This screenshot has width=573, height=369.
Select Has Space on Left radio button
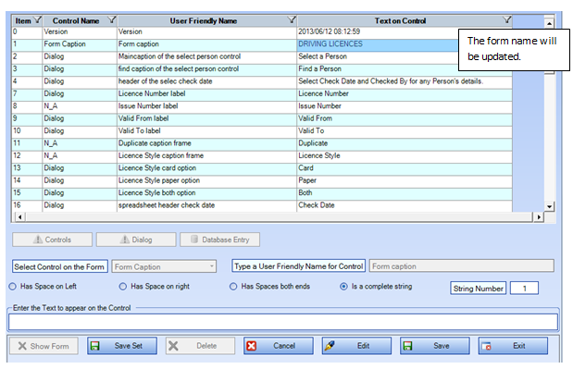point(13,287)
